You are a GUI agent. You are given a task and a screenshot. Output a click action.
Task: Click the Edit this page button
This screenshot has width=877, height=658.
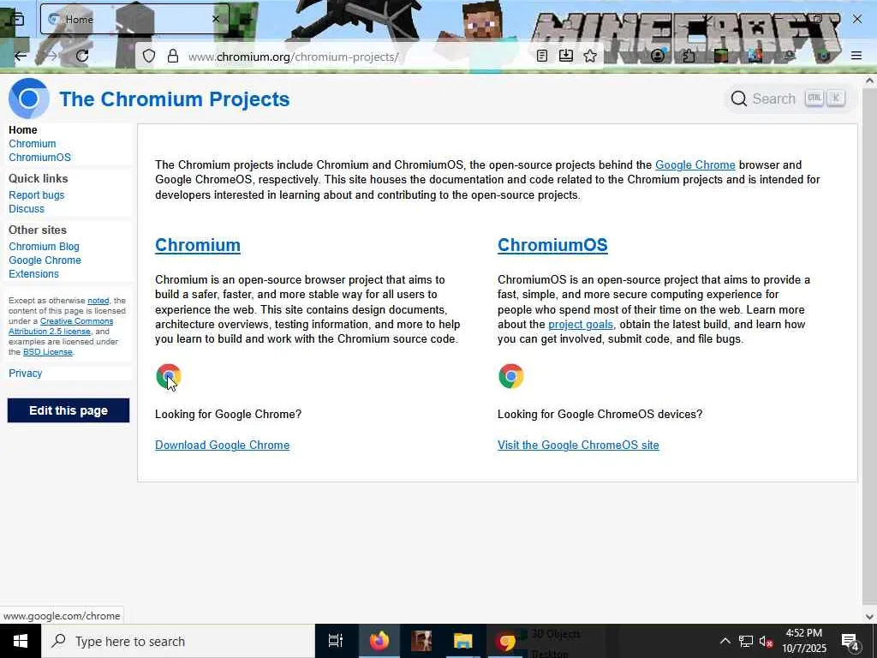pos(69,410)
